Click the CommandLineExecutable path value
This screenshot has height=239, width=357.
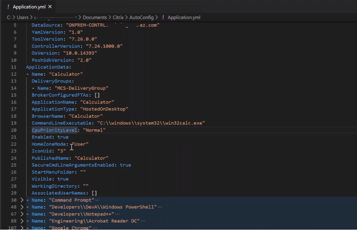tap(151, 123)
